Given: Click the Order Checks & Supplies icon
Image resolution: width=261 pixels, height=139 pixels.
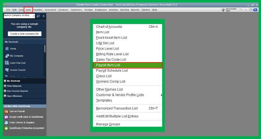Looking at the screenshot, I should tap(6, 123).
